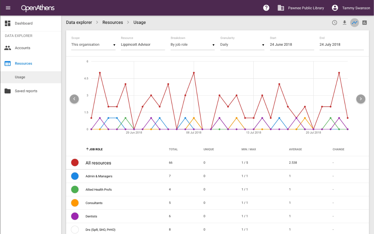Click the help question mark icon
The height and width of the screenshot is (234, 374).
(266, 8)
